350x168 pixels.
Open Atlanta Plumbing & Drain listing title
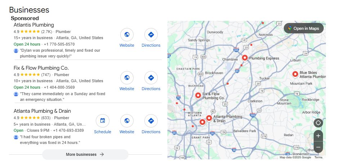[x=42, y=111]
